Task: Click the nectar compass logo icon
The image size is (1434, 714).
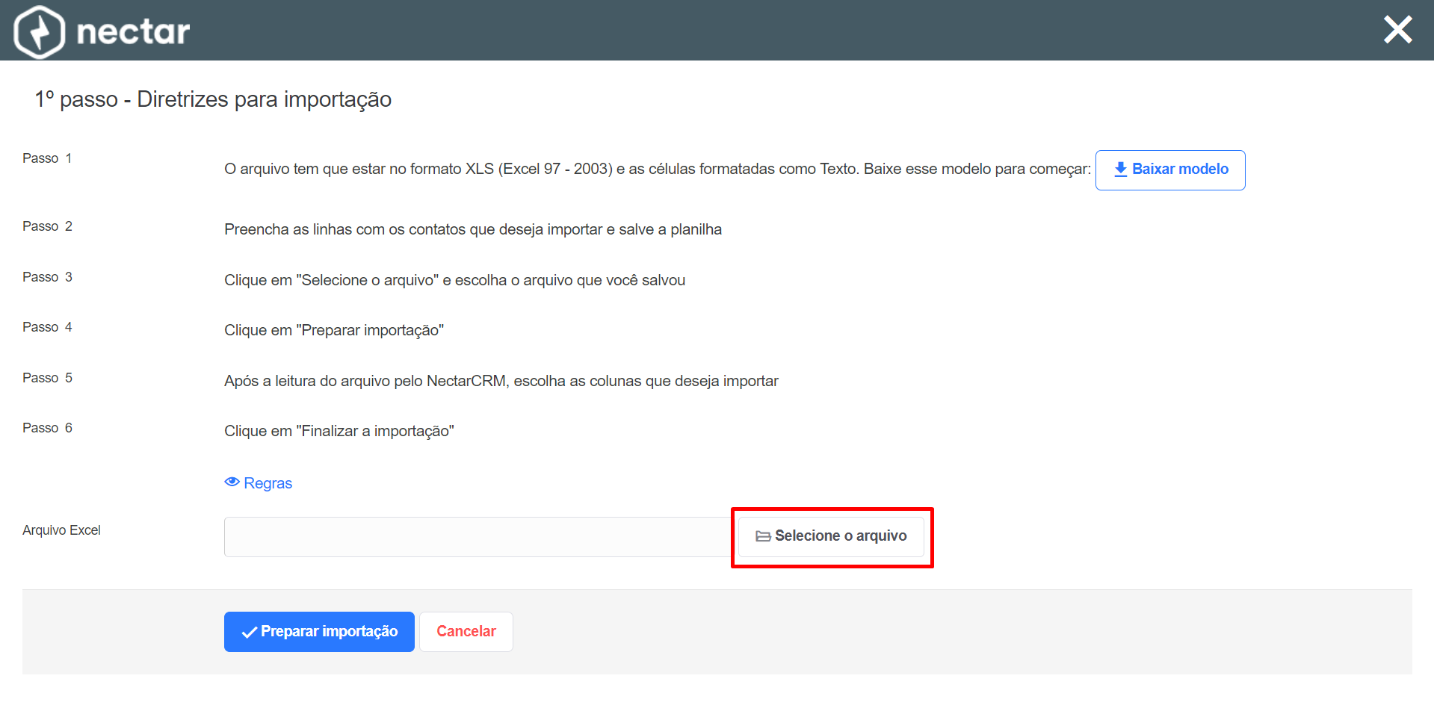Action: (39, 31)
